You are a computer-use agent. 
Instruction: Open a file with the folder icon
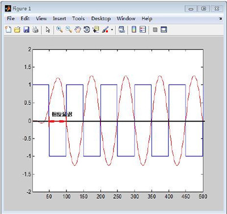(x=17, y=30)
